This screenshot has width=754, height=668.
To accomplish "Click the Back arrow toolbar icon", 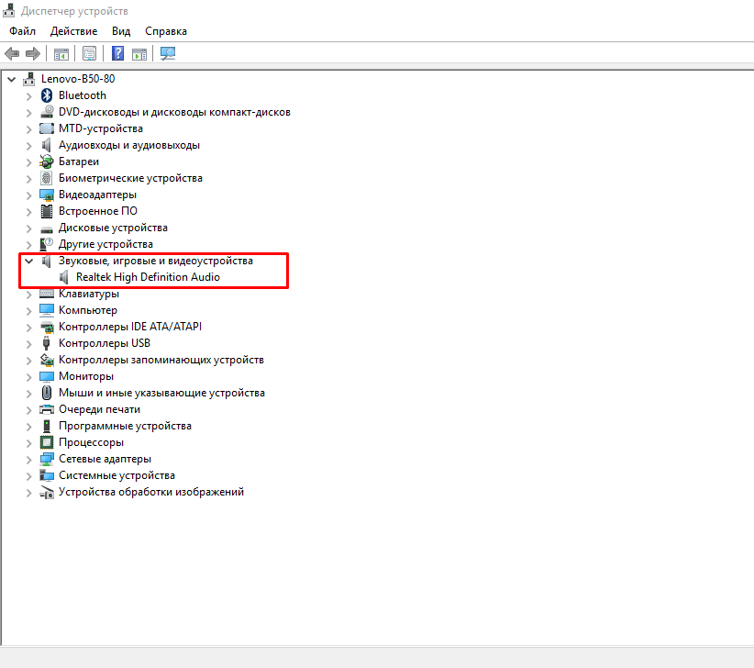I will click(12, 53).
